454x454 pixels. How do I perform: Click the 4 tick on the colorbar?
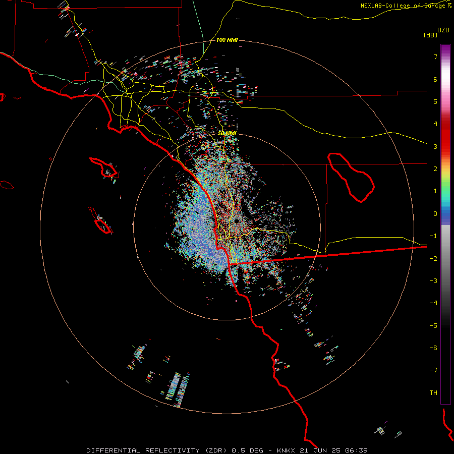435,124
